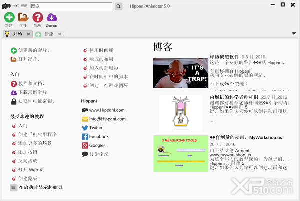Open the 创建一个游戏循环 tutorial

[109, 85]
